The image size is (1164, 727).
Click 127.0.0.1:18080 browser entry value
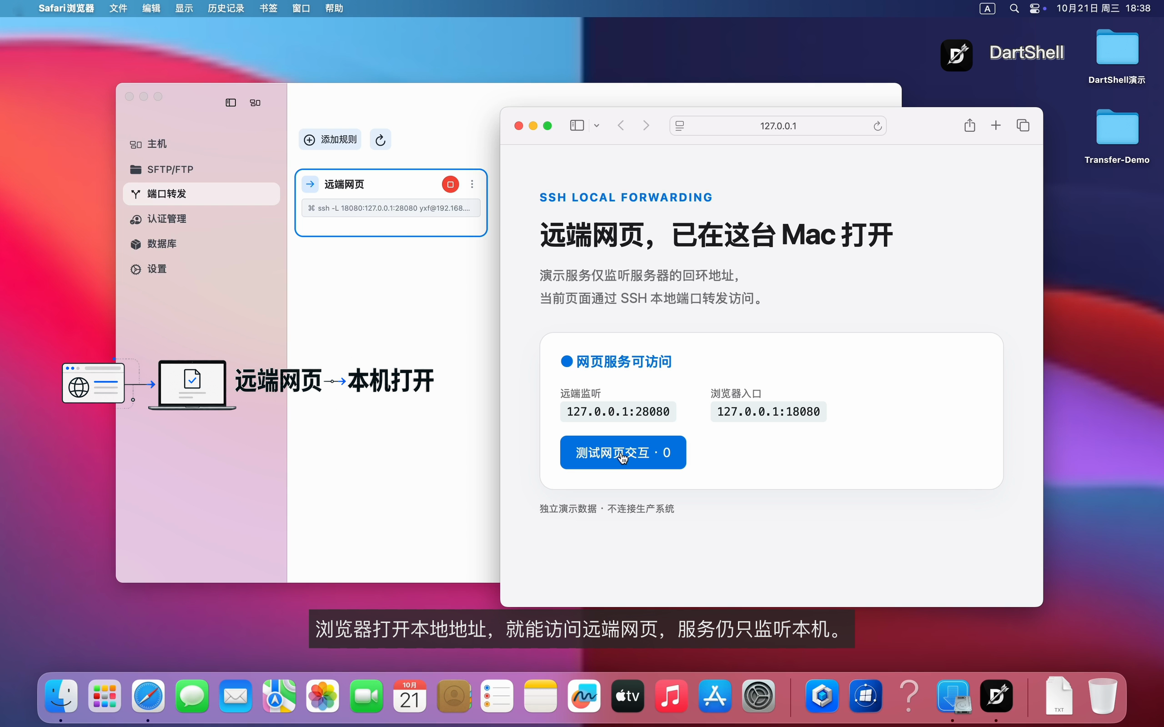pyautogui.click(x=768, y=412)
